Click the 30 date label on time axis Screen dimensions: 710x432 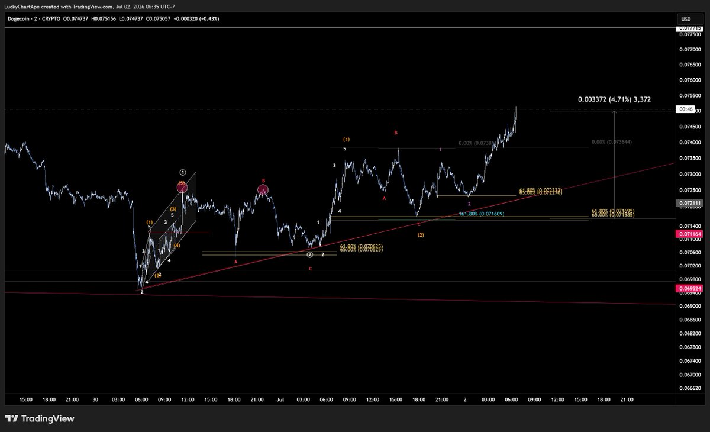pyautogui.click(x=96, y=399)
